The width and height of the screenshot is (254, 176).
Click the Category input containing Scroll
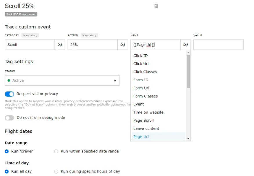coord(30,45)
